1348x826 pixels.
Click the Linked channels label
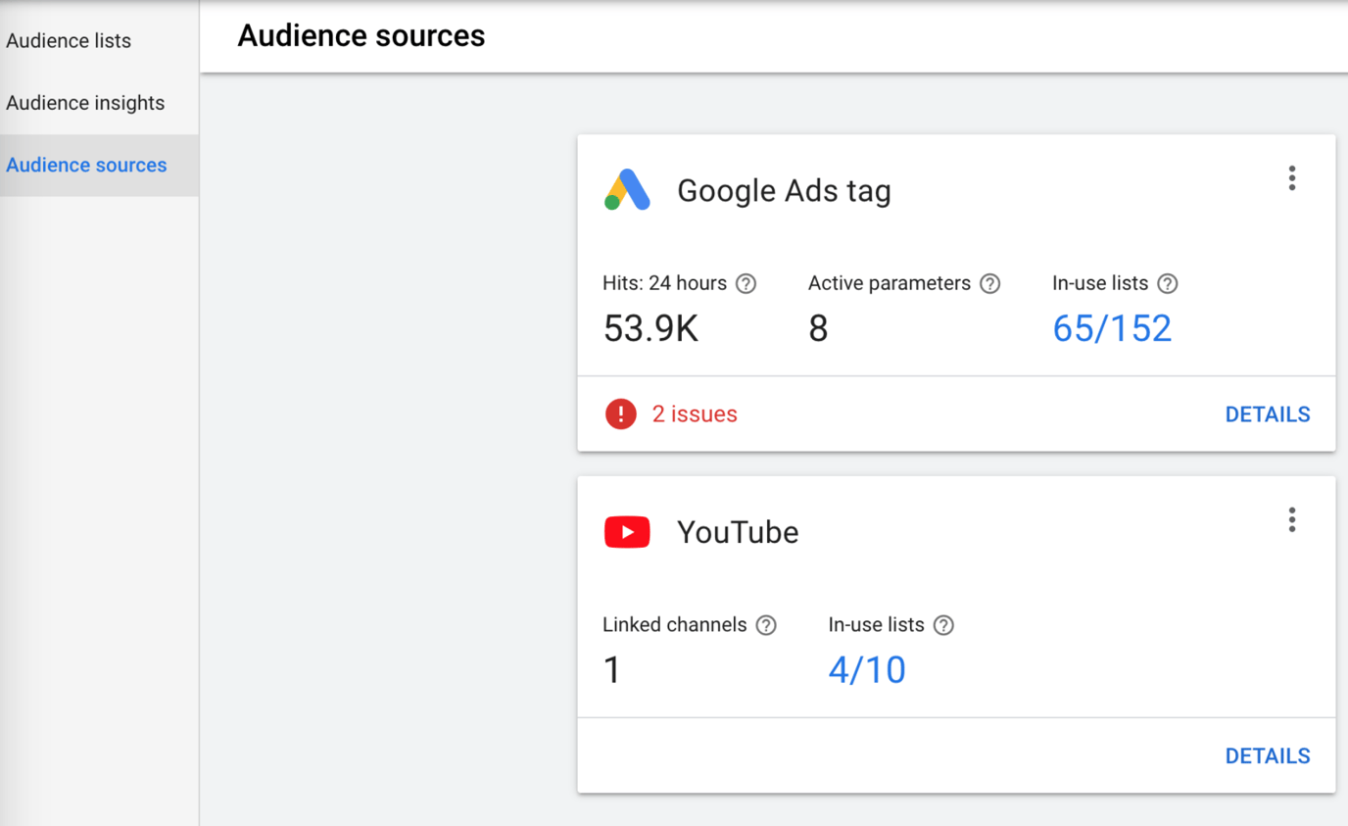[x=675, y=625]
